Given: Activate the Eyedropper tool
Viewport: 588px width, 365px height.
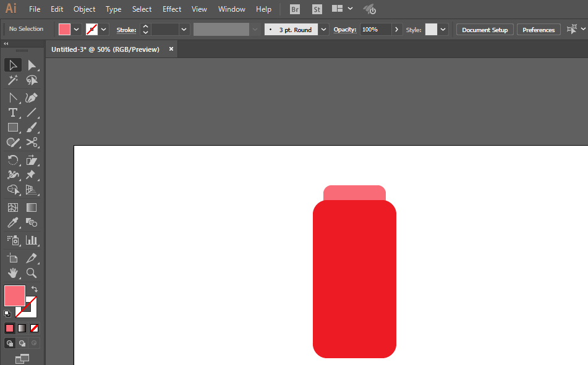Looking at the screenshot, I should pyautogui.click(x=12, y=223).
